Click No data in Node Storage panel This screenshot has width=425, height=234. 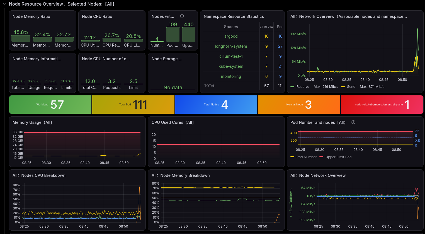[x=173, y=88]
